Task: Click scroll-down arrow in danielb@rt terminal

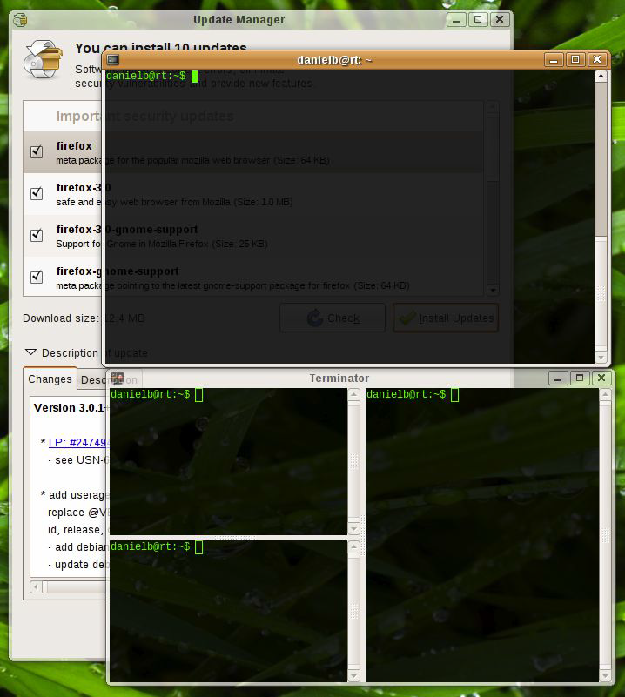Action: 601,357
